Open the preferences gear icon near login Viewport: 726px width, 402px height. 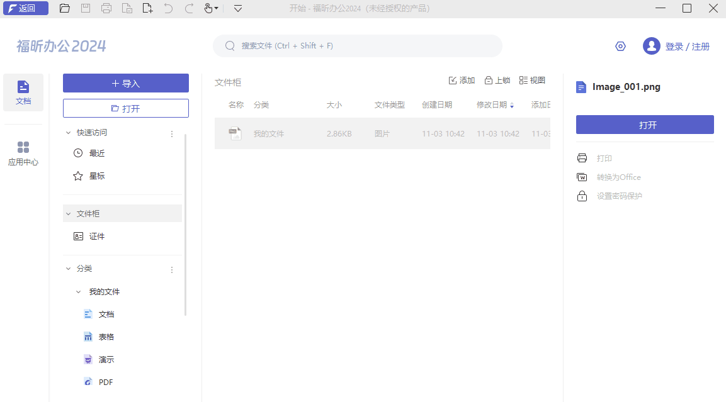[x=620, y=46]
